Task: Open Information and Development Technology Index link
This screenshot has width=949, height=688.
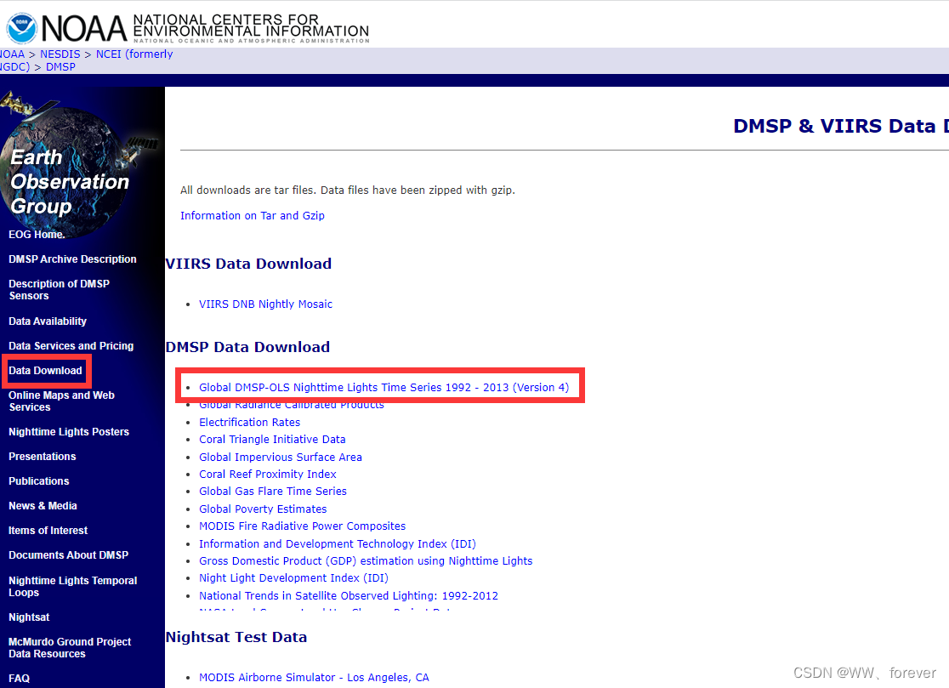Action: click(337, 544)
